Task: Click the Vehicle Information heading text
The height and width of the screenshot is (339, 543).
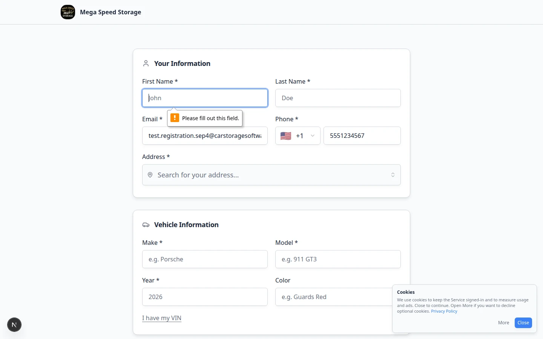Action: point(186,225)
